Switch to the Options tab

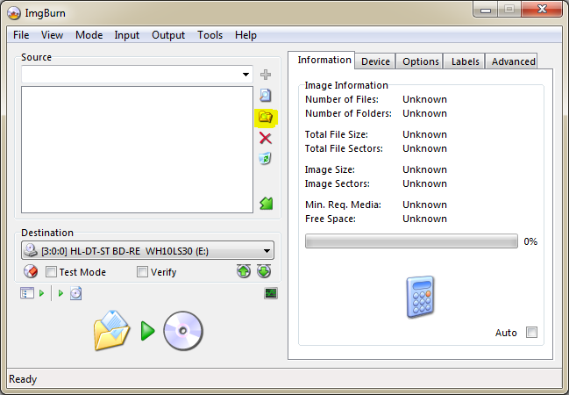[x=420, y=61]
